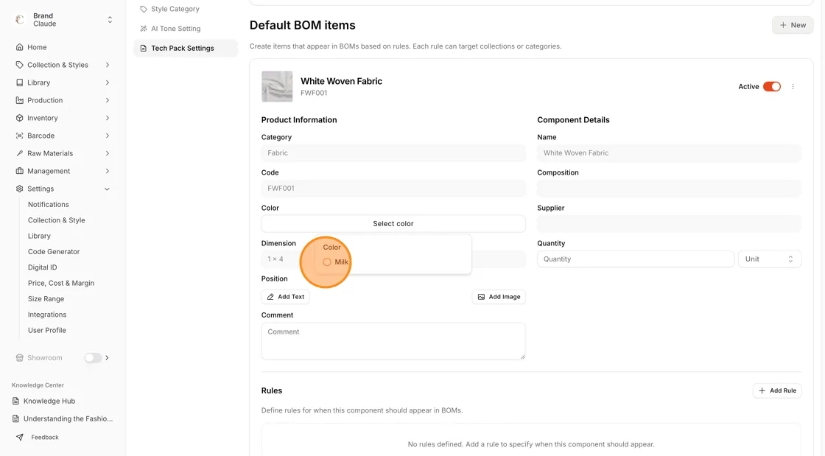Click the Feedback paper plane icon
This screenshot has height=456, width=825.
tap(19, 437)
